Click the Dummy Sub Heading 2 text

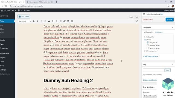[68, 81]
